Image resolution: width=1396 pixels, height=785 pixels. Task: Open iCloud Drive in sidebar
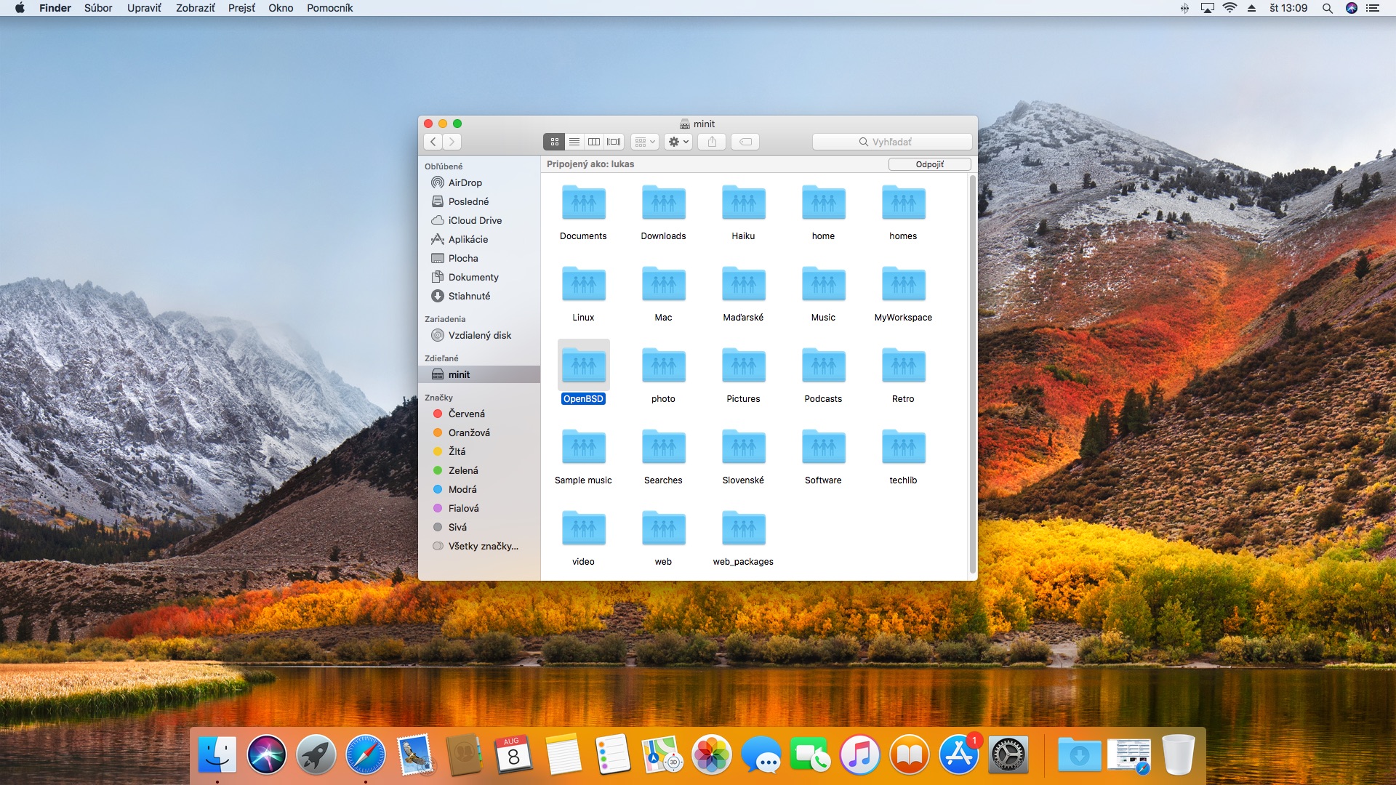[479, 220]
